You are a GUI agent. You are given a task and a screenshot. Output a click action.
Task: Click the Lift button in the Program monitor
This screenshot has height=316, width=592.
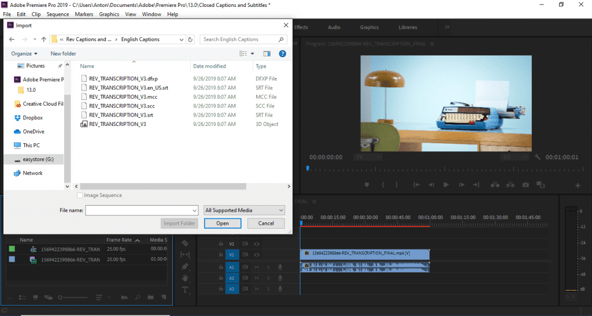(495, 185)
